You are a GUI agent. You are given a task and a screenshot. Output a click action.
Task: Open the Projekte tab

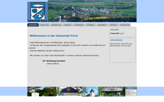pos(90,25)
